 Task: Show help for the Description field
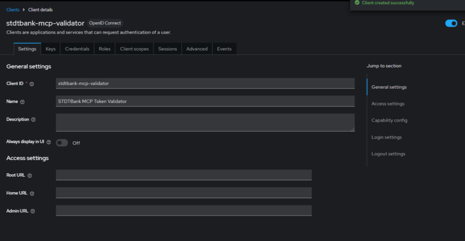(33, 120)
